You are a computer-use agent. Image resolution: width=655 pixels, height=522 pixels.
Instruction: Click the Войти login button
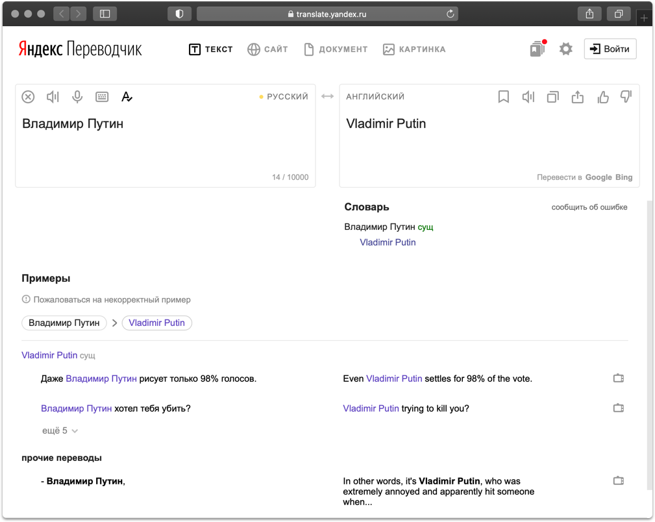pyautogui.click(x=610, y=49)
